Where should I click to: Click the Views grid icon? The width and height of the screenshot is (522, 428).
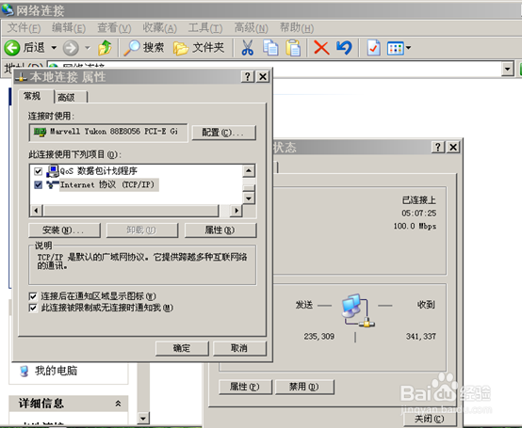(395, 48)
